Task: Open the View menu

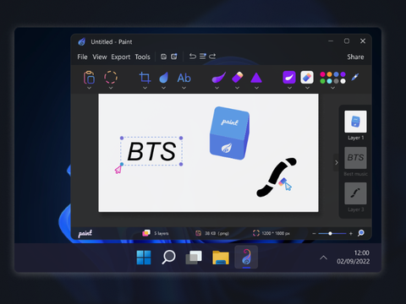Action: [100, 57]
